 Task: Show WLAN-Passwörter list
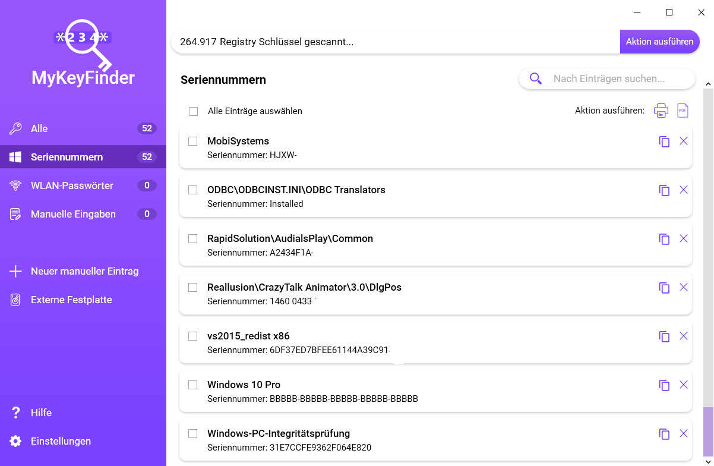[83, 185]
